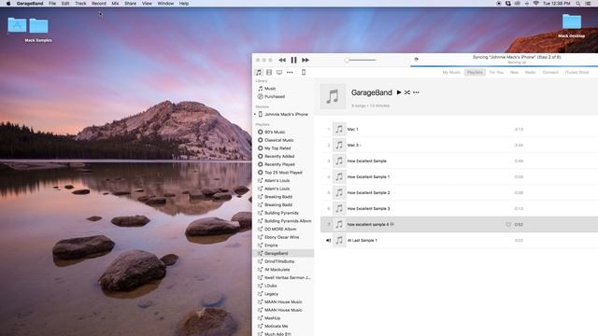Open Notification Center icon in menu bar

click(x=589, y=4)
